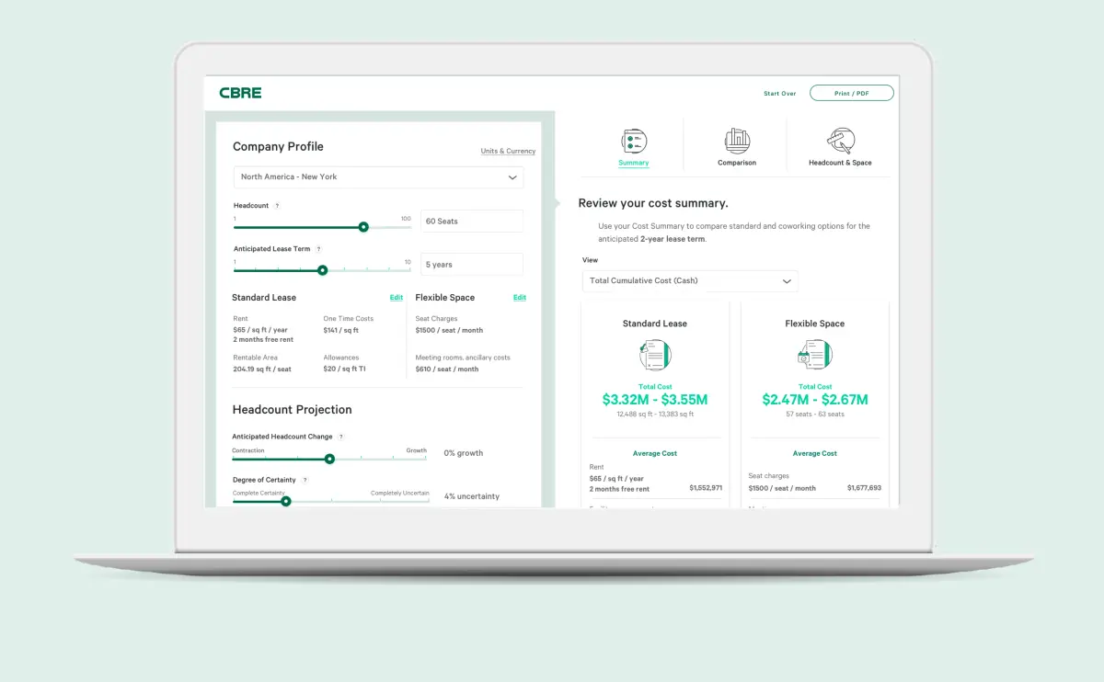
Task: Select the Start Over link
Action: [779, 93]
